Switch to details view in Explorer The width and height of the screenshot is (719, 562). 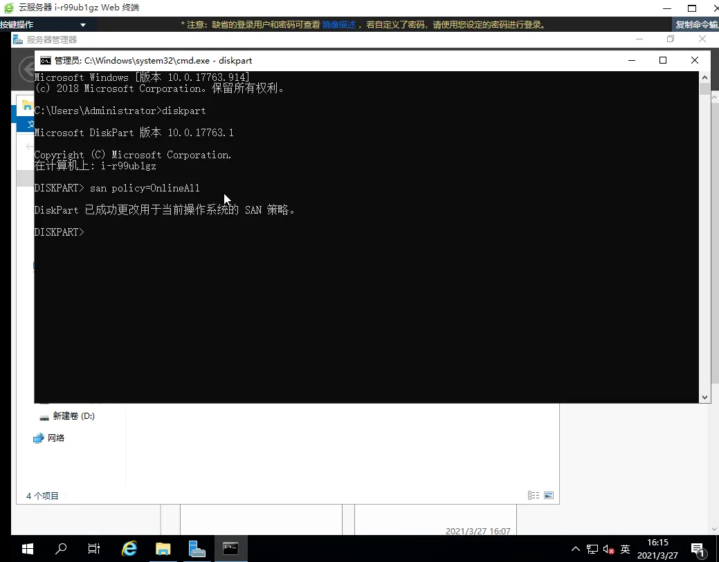tap(533, 496)
